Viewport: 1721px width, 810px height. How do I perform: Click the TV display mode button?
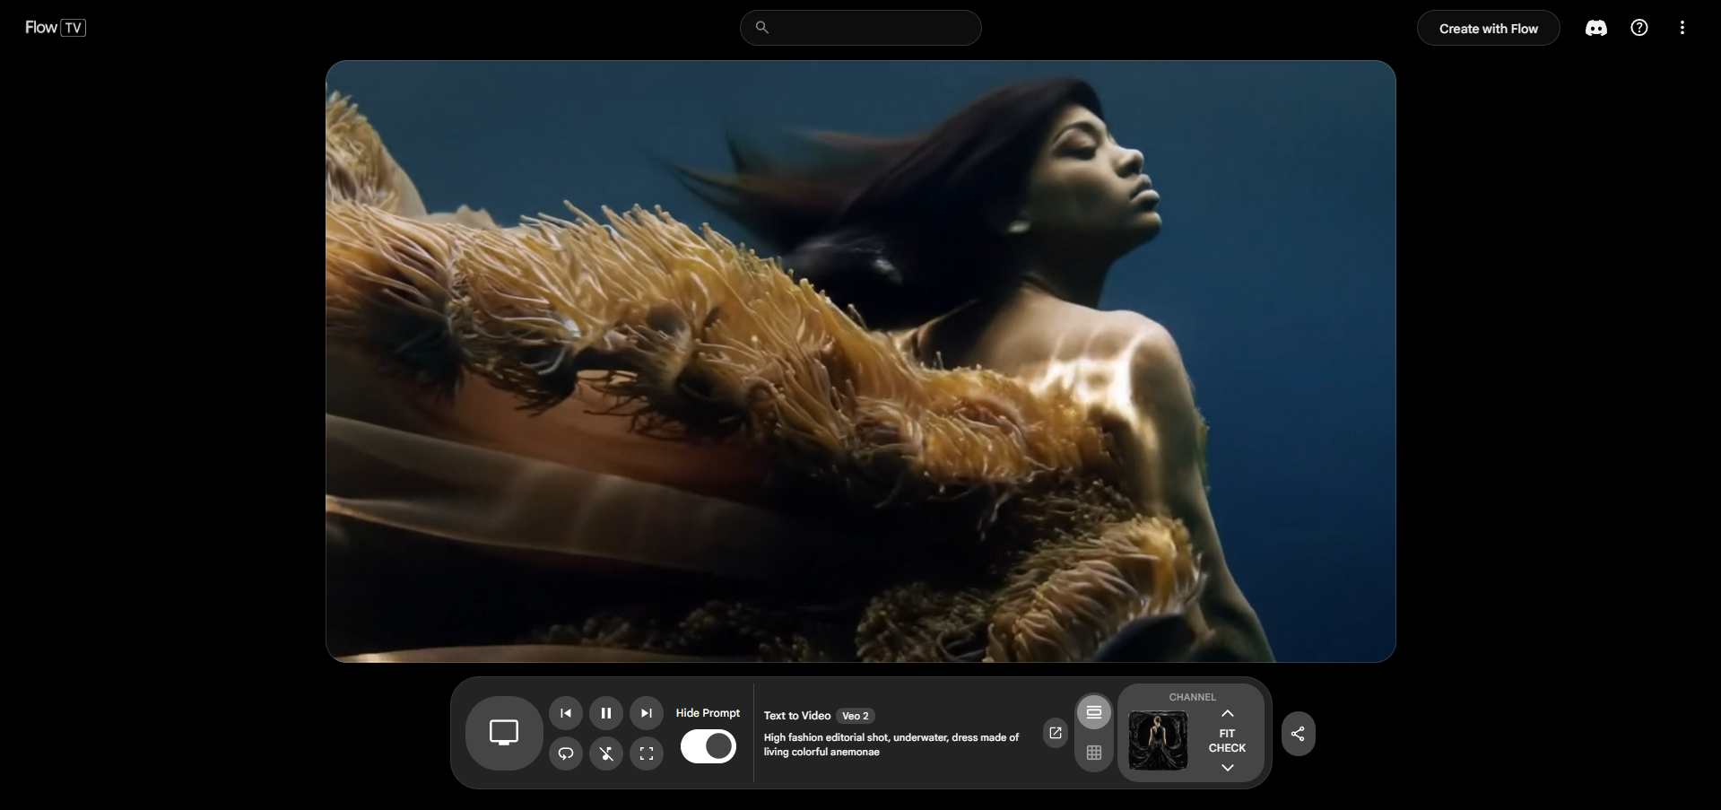[x=504, y=733]
